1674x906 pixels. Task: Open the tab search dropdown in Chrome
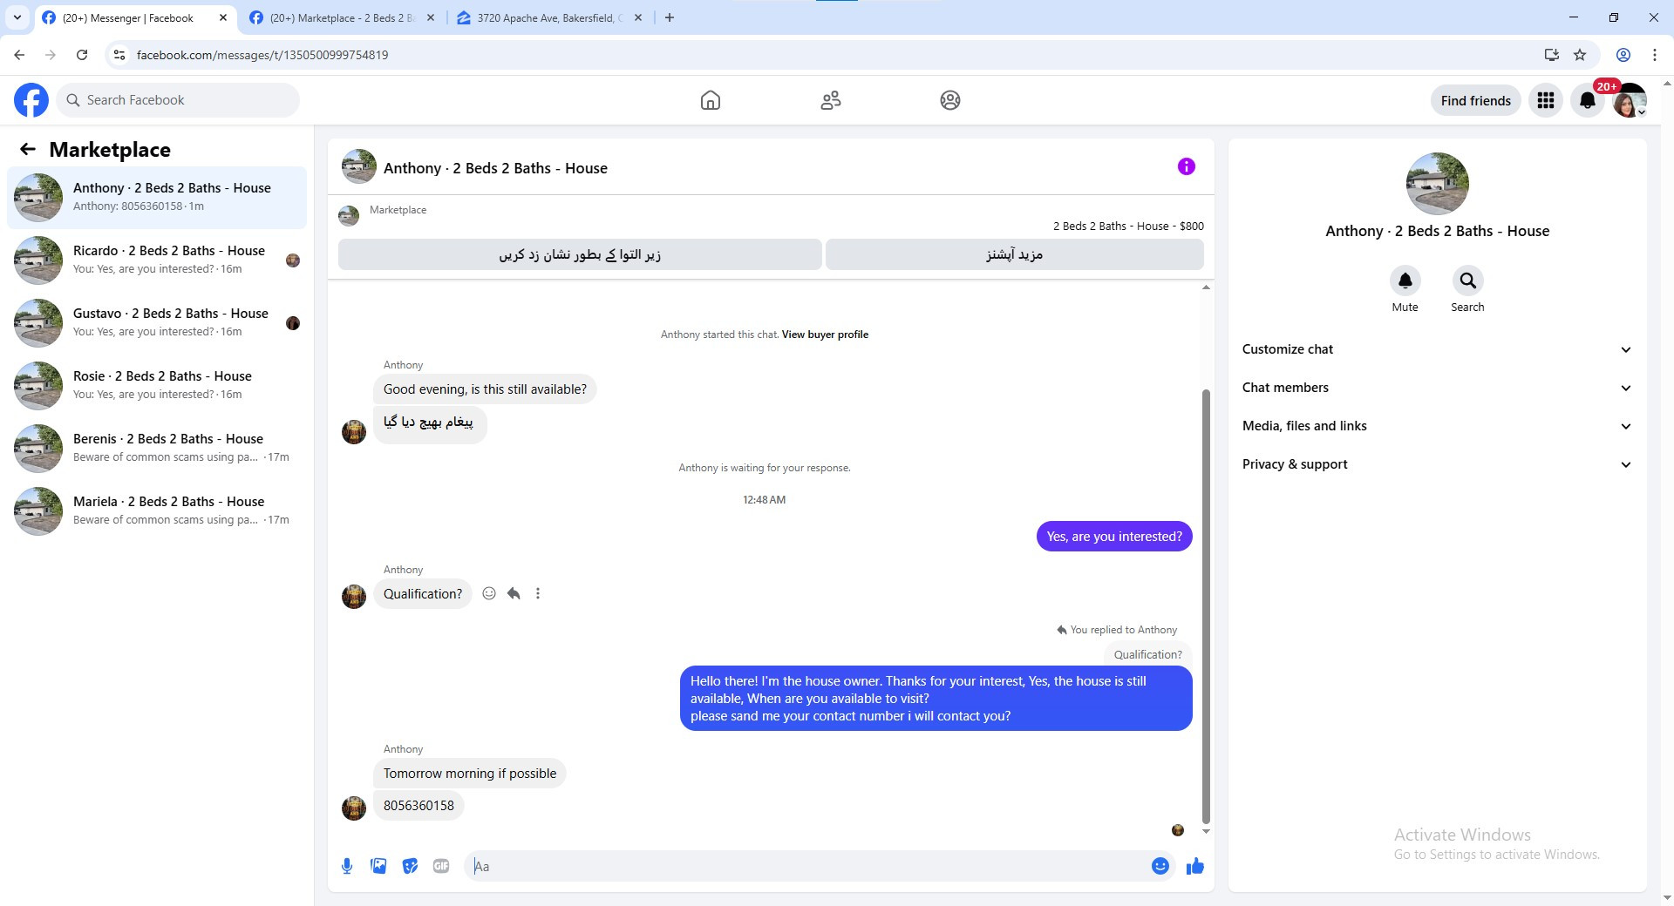tap(17, 17)
